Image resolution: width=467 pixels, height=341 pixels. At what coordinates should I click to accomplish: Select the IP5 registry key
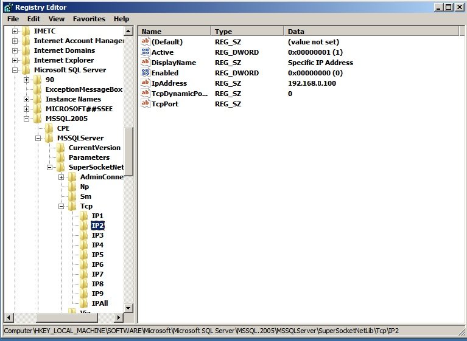97,255
